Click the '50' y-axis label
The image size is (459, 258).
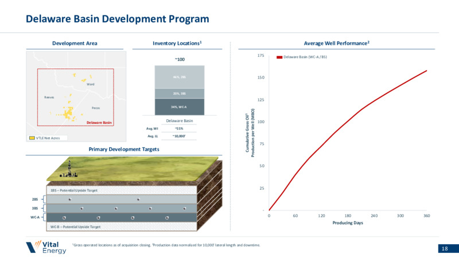(262, 166)
